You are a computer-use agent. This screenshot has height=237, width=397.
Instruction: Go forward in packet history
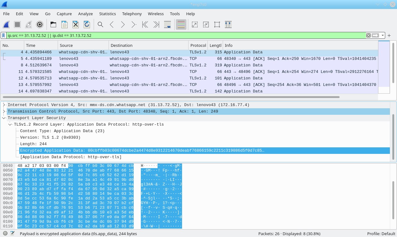point(123,25)
